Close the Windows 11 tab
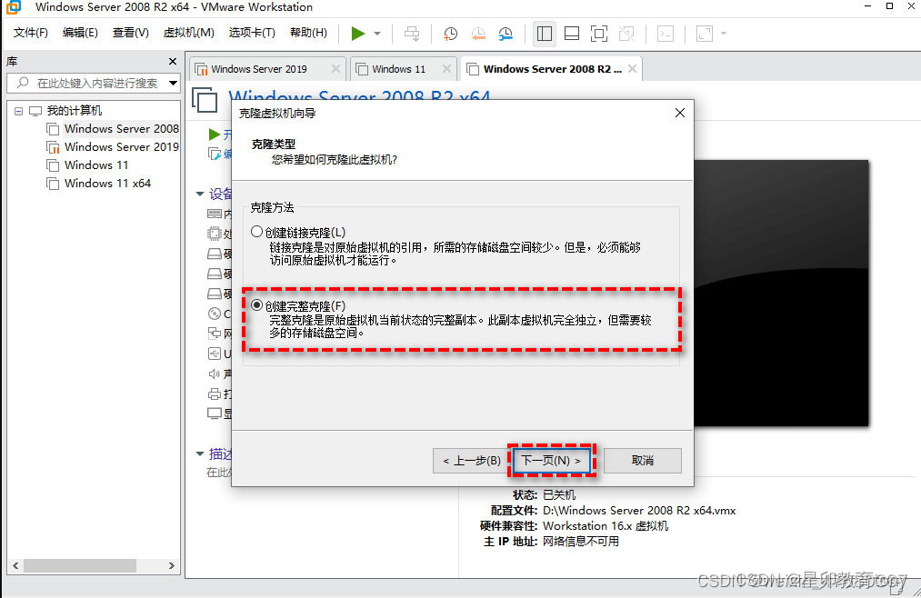 point(446,69)
